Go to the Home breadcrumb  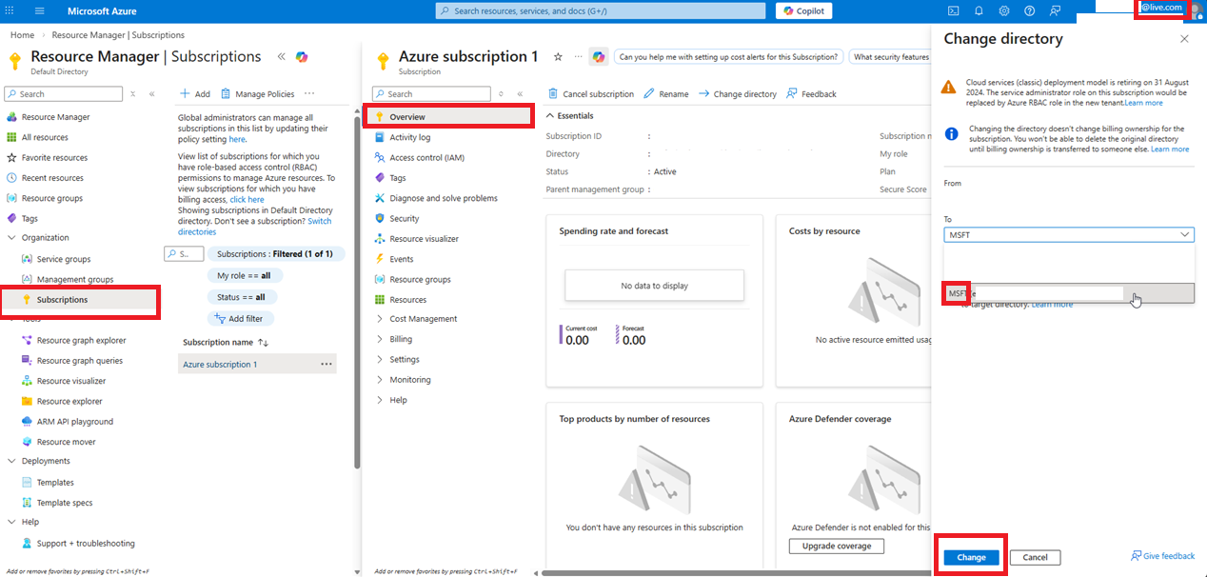pyautogui.click(x=22, y=35)
